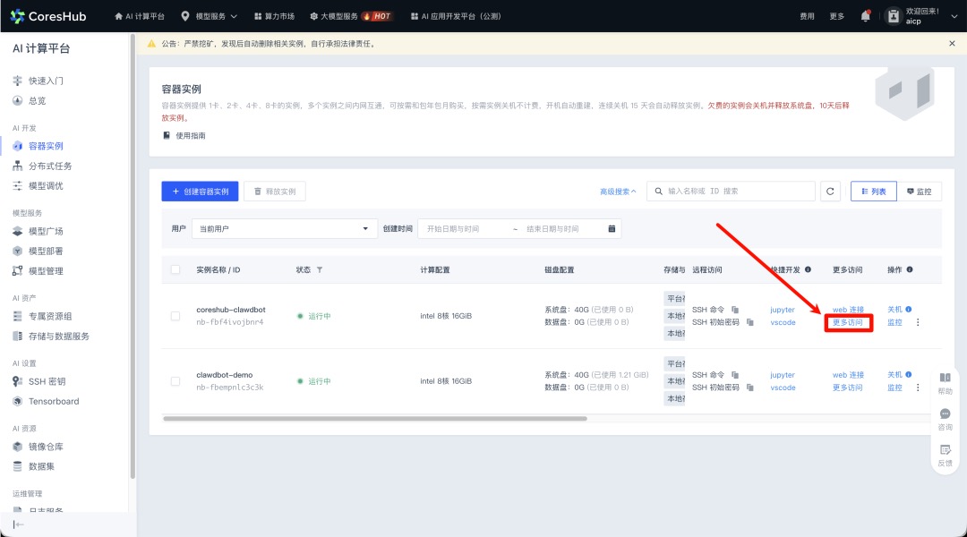
Task: Copy SSH 初始密码 for clawdbot-demo
Action: coord(749,388)
